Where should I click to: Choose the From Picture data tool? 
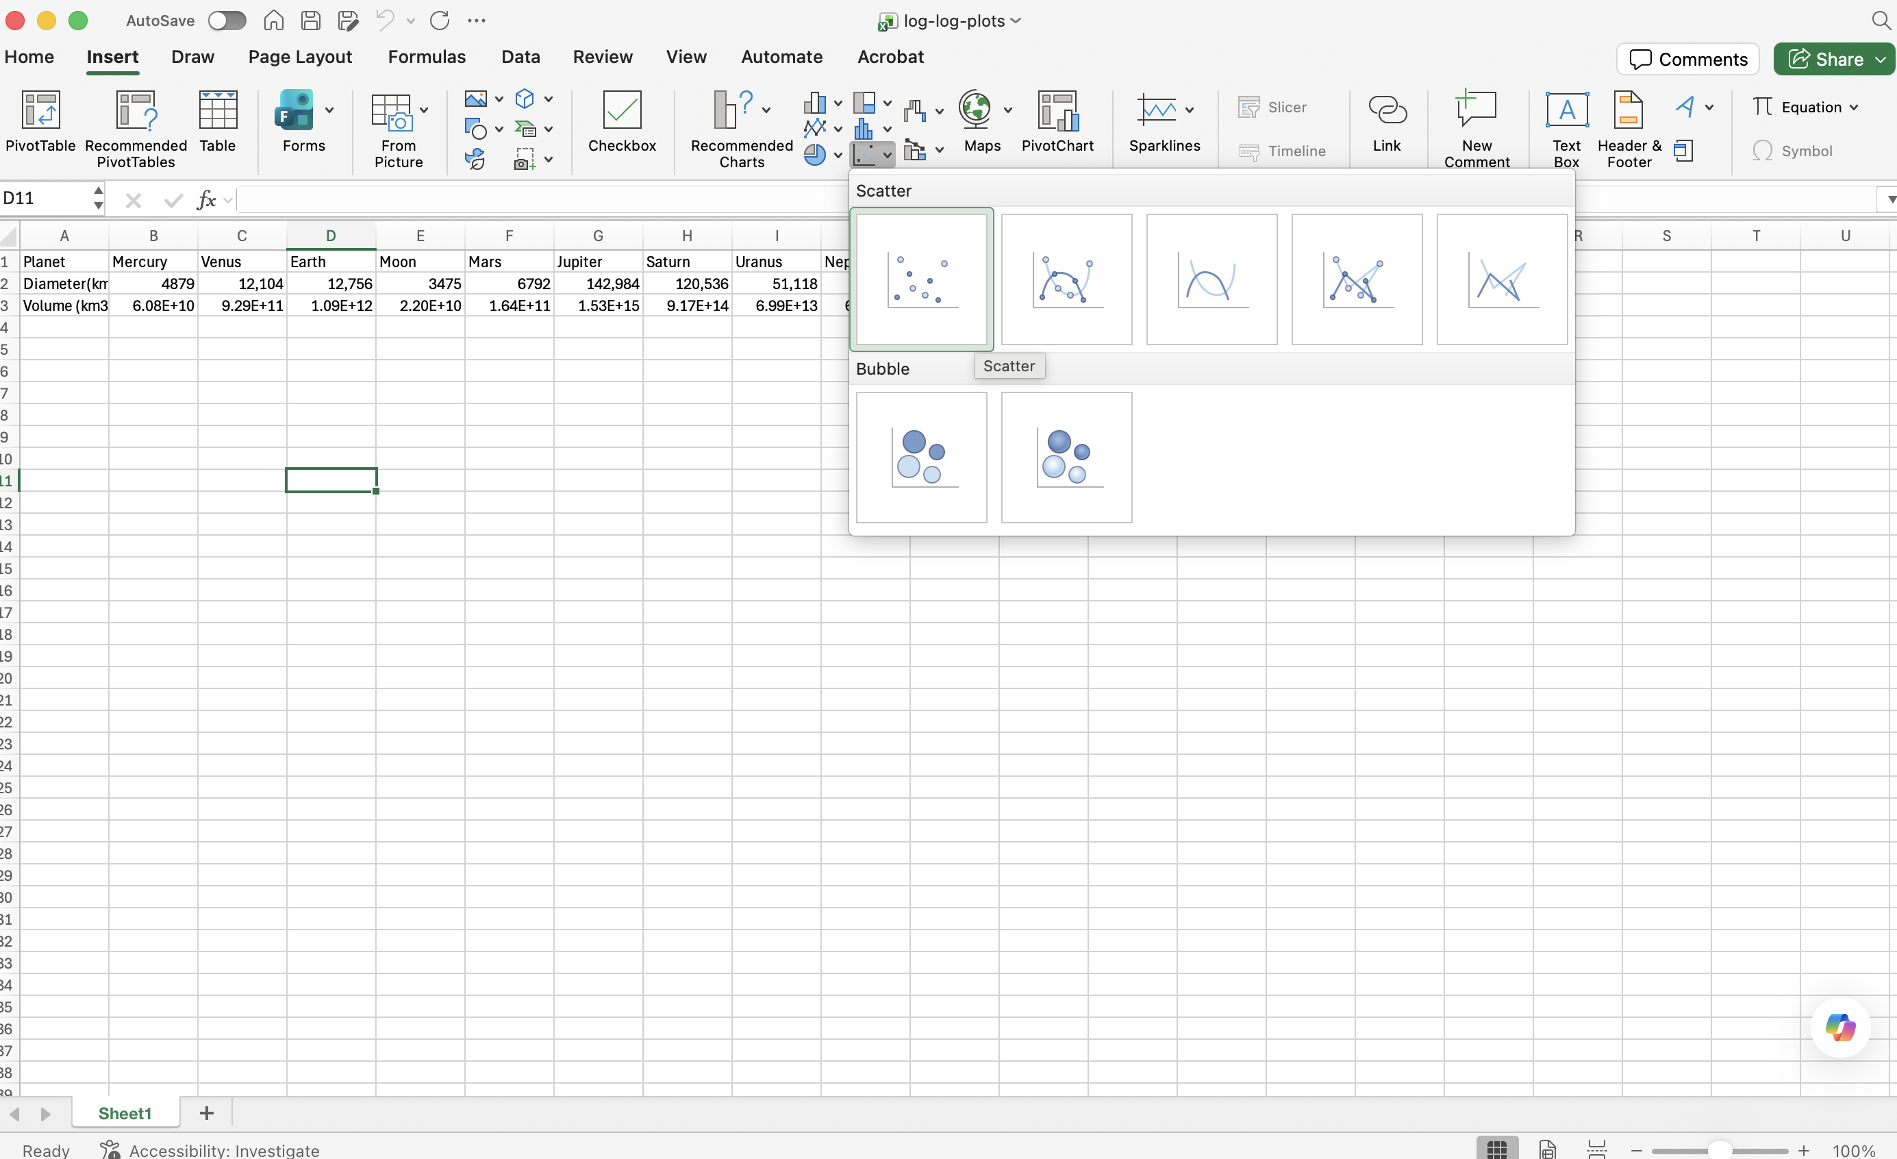(398, 129)
